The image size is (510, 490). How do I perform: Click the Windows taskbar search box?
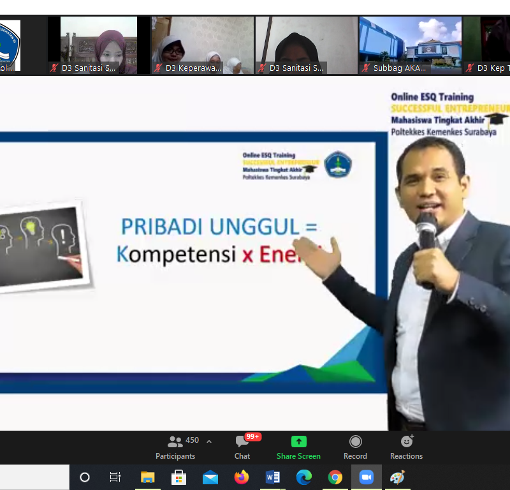click(34, 477)
